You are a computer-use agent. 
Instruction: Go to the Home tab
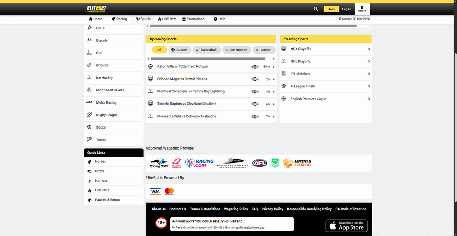(95, 19)
